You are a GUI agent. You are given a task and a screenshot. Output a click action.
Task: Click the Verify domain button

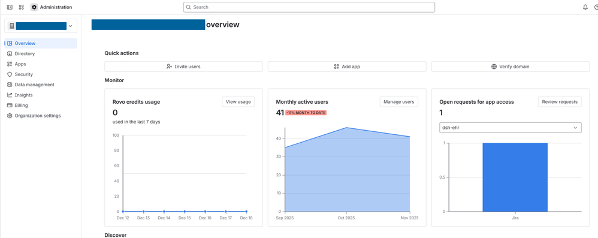click(511, 67)
